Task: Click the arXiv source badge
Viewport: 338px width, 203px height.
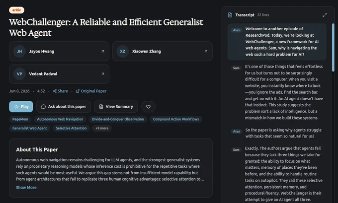Action: click(x=16, y=10)
